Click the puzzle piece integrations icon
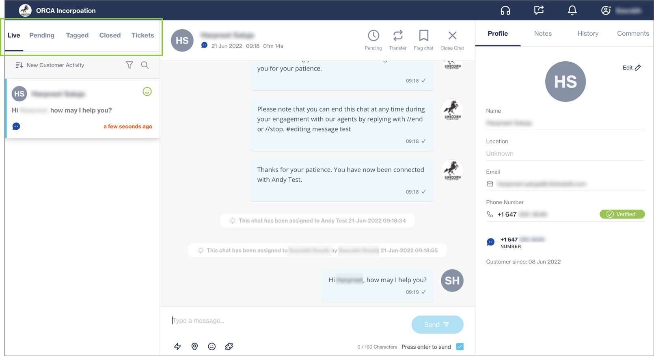Viewport: 654px width, 356px height. pos(229,346)
